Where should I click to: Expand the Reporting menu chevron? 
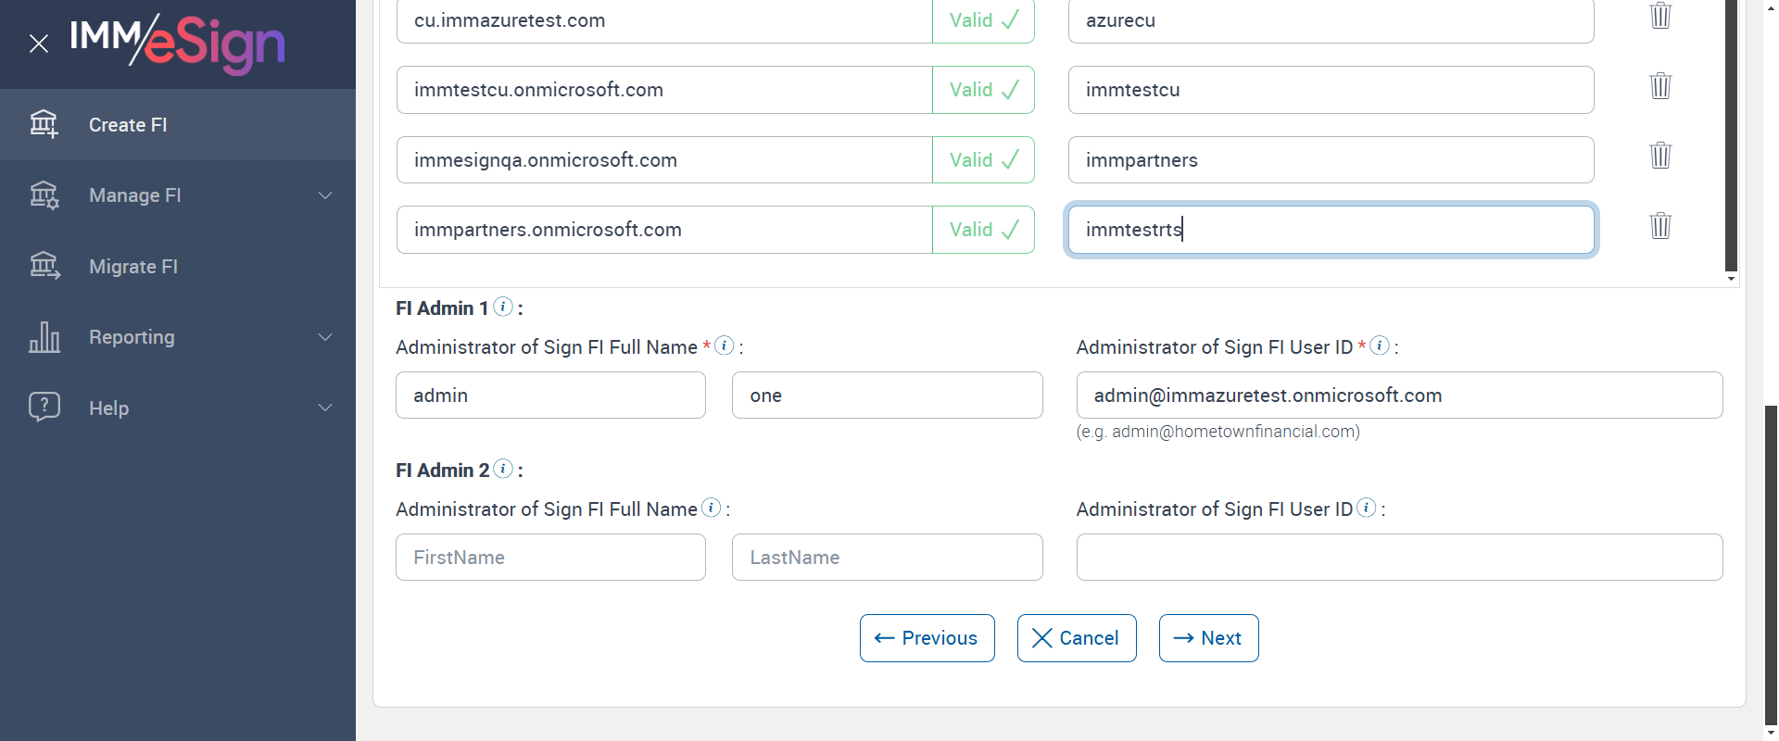click(325, 337)
